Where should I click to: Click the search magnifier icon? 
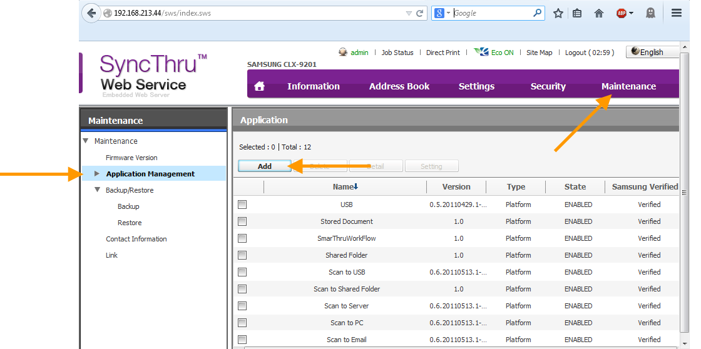click(538, 13)
